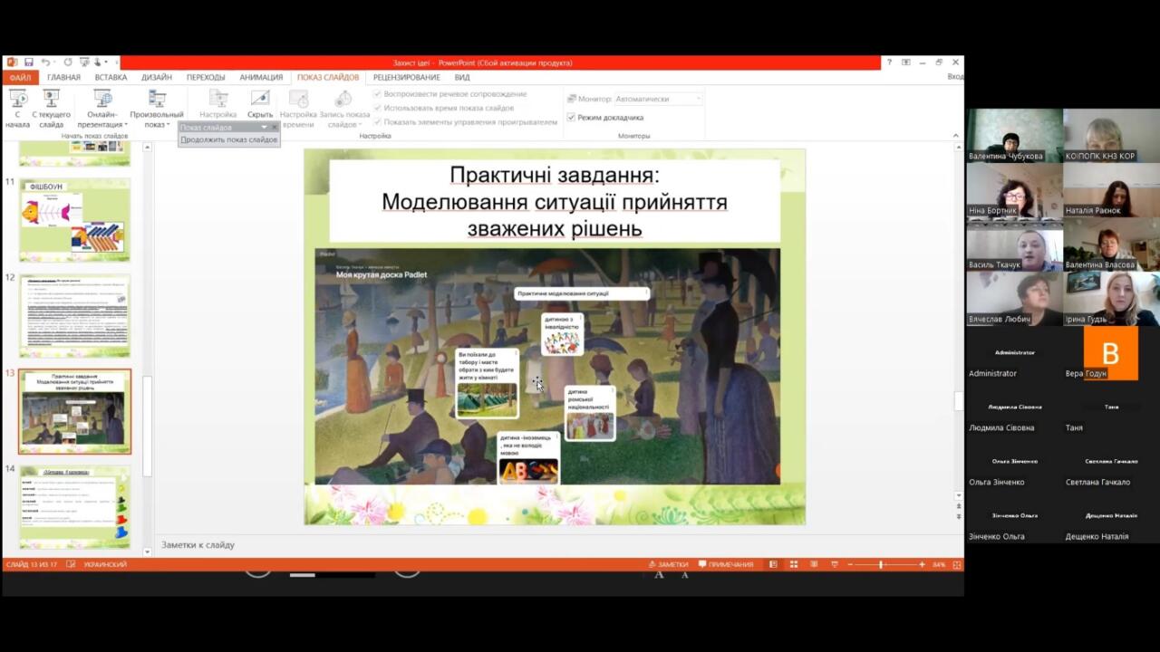1160x652 pixels.
Task: Toggle ЗАМЕТКИ notes button in status bar
Action: [668, 564]
